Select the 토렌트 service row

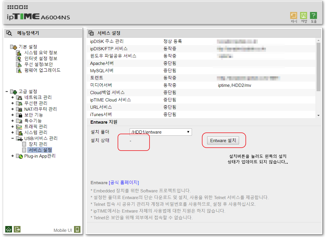click(201, 78)
